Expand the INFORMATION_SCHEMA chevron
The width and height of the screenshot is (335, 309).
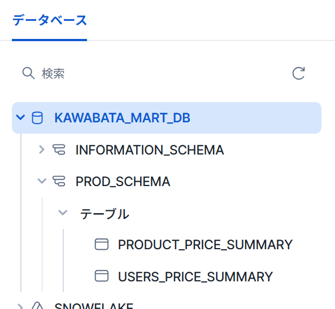point(42,149)
